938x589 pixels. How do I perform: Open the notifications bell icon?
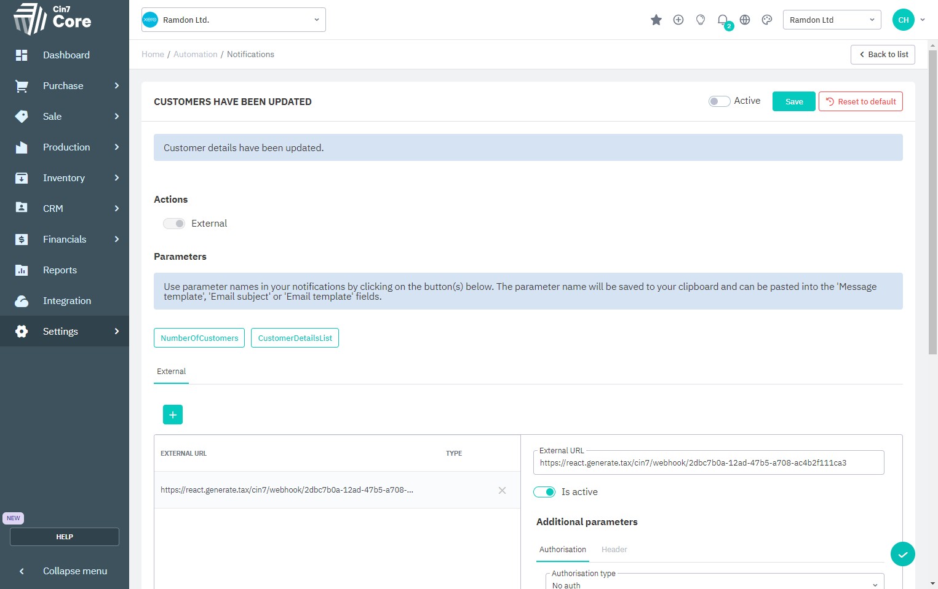click(723, 20)
